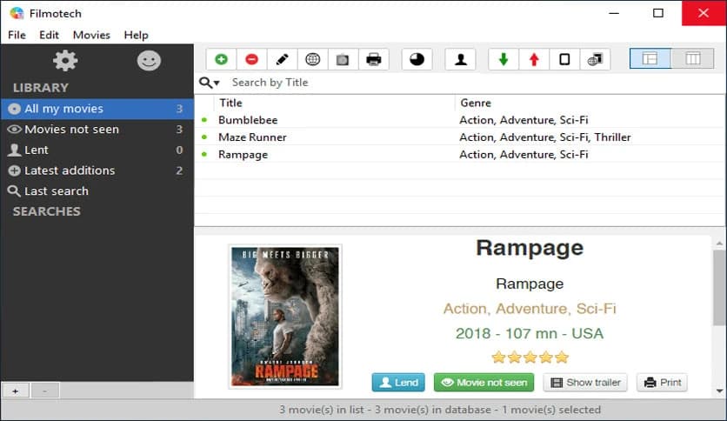Click the person loan icon in toolbar
Screen dimensions: 727x421
460,59
